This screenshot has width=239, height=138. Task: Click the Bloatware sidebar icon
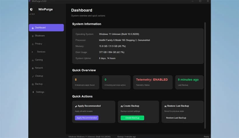(33, 36)
